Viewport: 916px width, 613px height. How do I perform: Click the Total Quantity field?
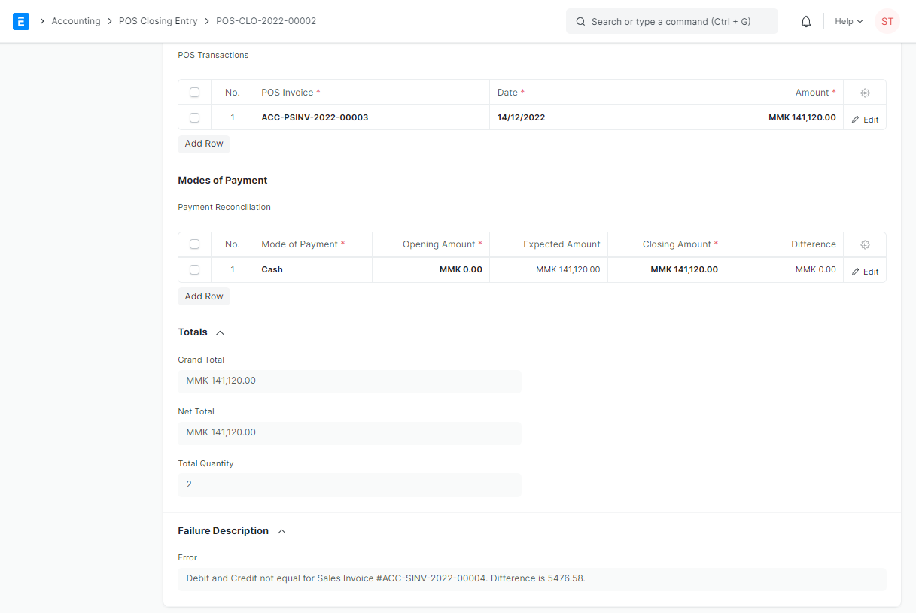click(349, 484)
